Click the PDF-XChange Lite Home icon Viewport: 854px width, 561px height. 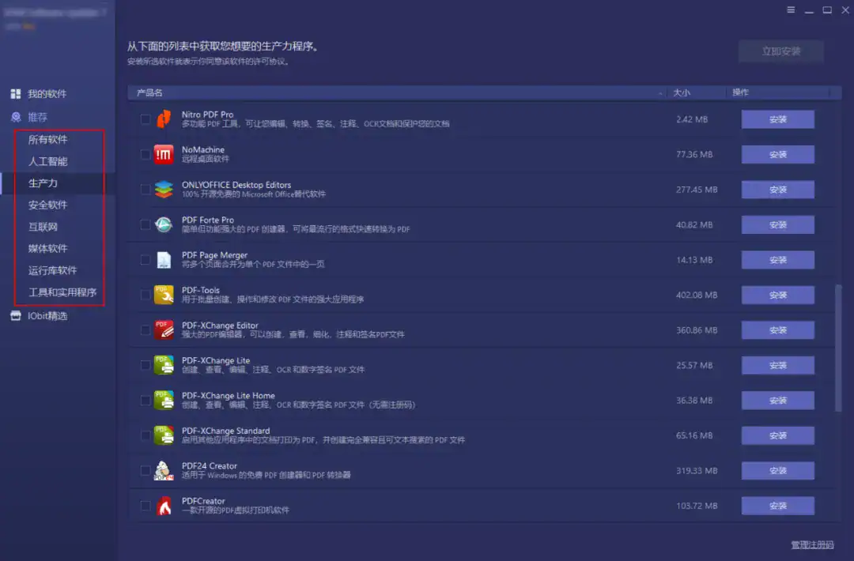(164, 400)
